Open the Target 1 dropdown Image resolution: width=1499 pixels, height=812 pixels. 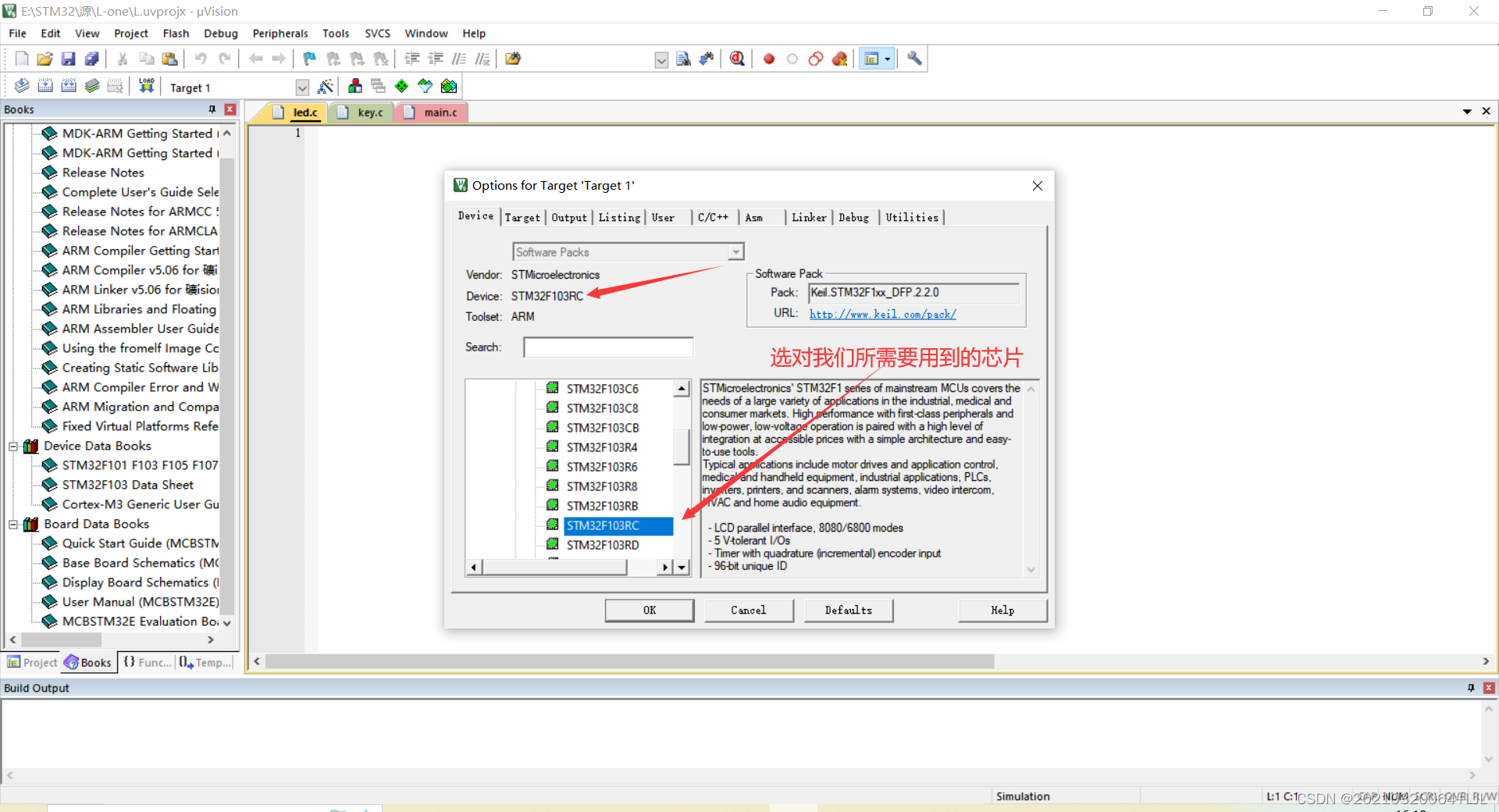[x=302, y=87]
